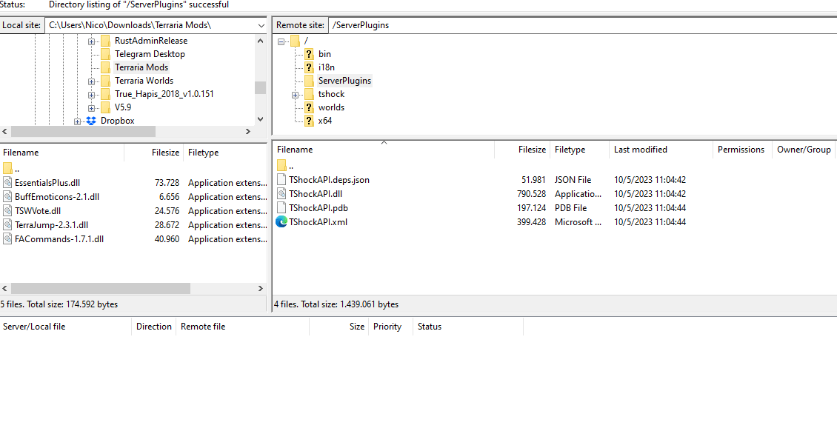This screenshot has width=837, height=431.
Task: Click the Edge icon beside TShockAPI.xml
Action: click(x=281, y=222)
